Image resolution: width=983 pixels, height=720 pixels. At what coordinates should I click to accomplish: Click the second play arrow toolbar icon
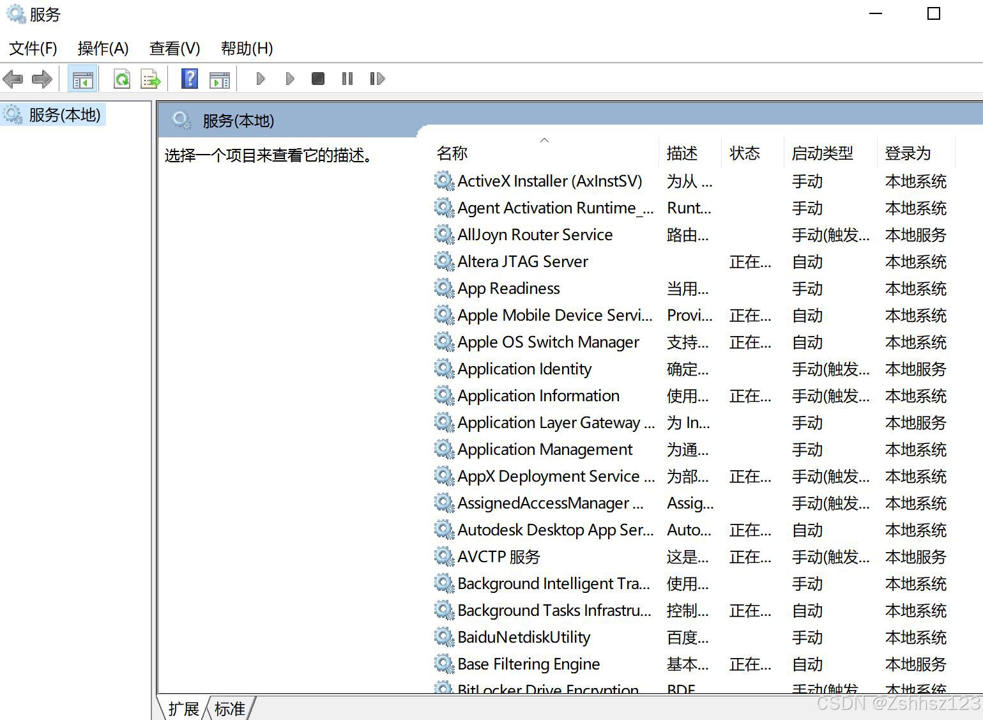[289, 79]
